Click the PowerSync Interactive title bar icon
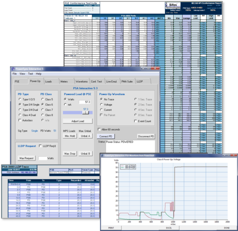This screenshot has width=238, height=231. (13, 69)
